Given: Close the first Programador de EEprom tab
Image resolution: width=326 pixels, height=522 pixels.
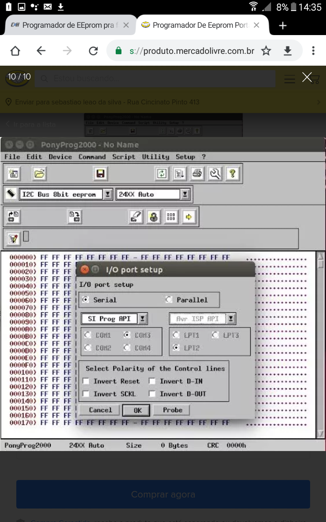Looking at the screenshot, I should click(x=126, y=25).
